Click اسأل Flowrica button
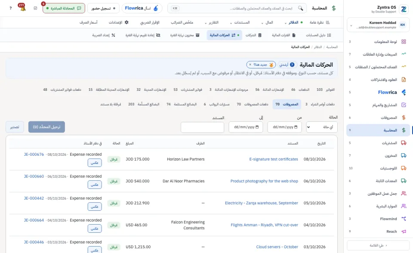 coord(142,8)
